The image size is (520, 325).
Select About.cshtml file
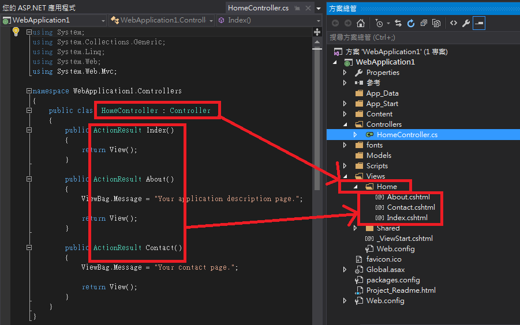point(408,197)
